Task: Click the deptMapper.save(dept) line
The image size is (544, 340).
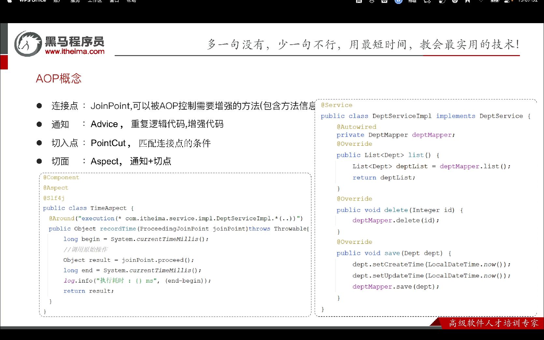Action: tap(395, 287)
